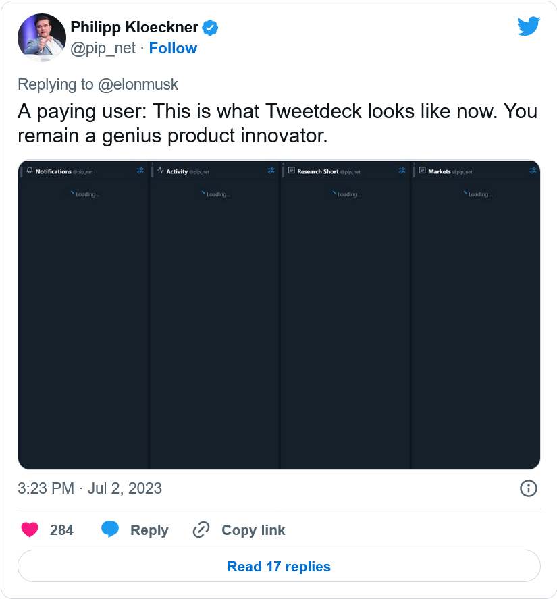Click the copy link chain icon
Image resolution: width=557 pixels, height=599 pixels.
(x=201, y=530)
